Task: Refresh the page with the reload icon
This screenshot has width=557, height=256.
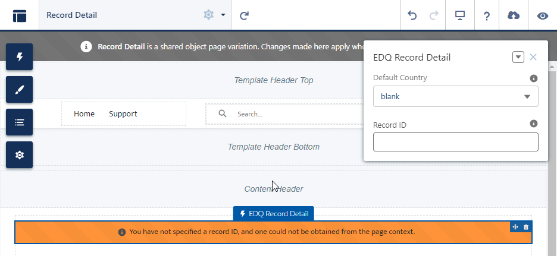Action: coord(244,15)
